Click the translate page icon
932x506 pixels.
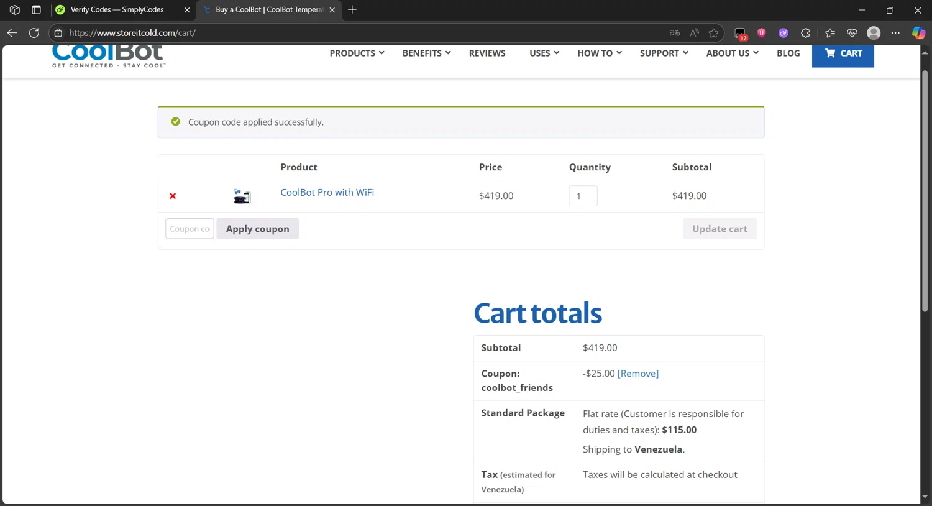click(x=675, y=33)
